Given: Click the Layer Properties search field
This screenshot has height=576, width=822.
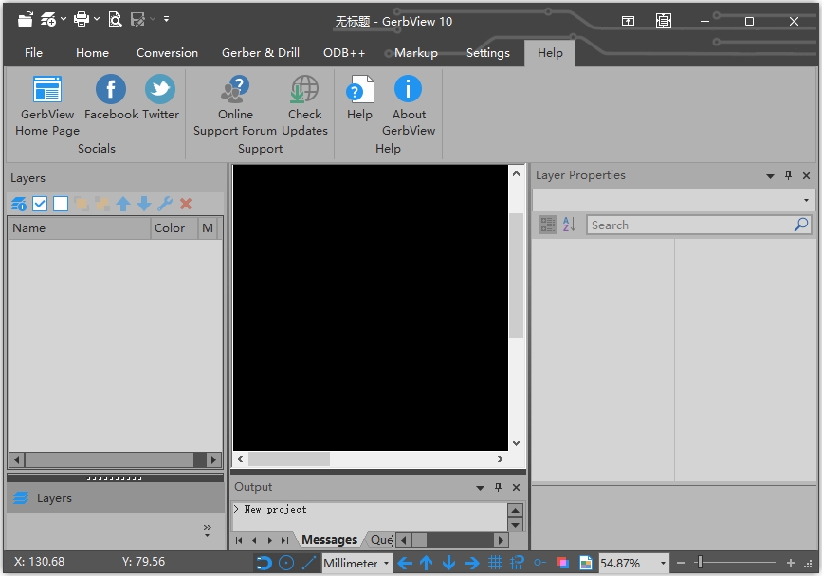Looking at the screenshot, I should pos(690,225).
